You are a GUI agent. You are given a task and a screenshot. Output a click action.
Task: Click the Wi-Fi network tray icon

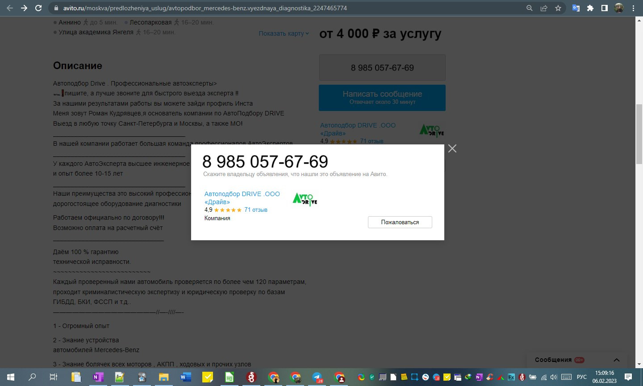(543, 377)
